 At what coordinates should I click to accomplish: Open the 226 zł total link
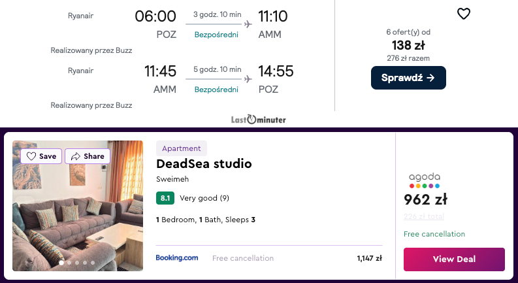pos(424,217)
